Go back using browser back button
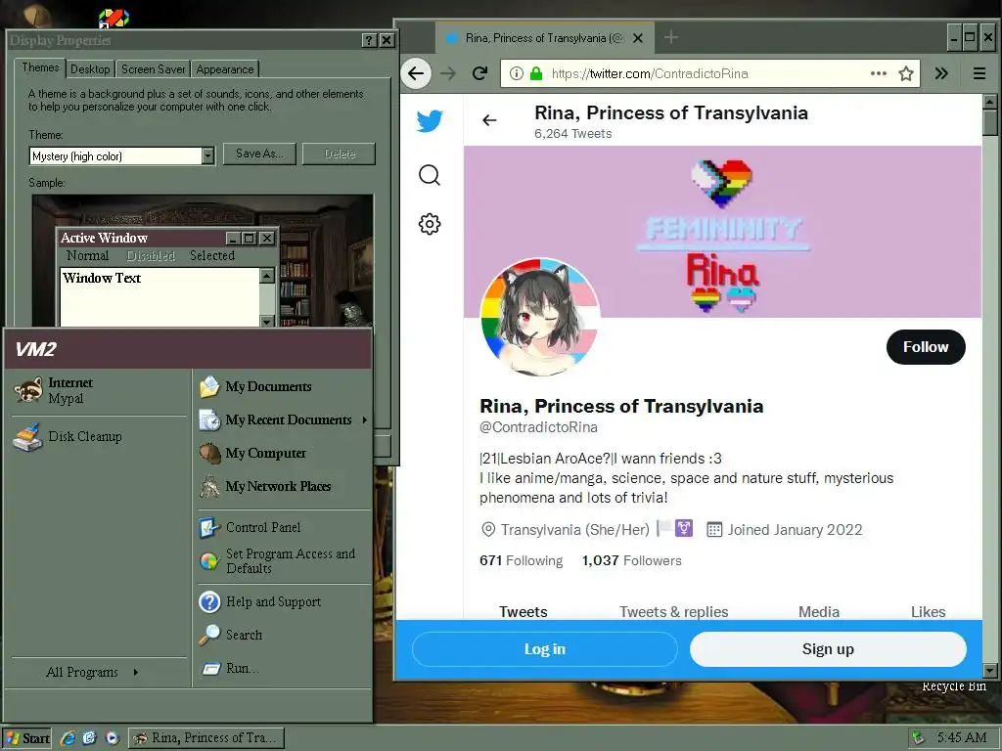Viewport: 1002px width, 751px height. [416, 73]
